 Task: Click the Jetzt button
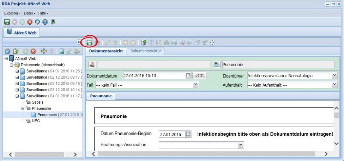point(200,75)
